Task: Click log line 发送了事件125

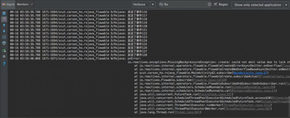Action: pos(79,44)
